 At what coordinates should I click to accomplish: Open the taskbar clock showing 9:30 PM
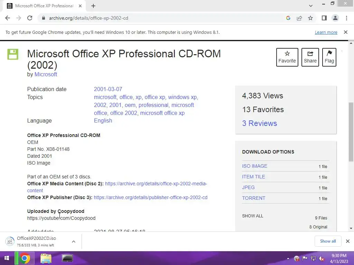point(339,258)
